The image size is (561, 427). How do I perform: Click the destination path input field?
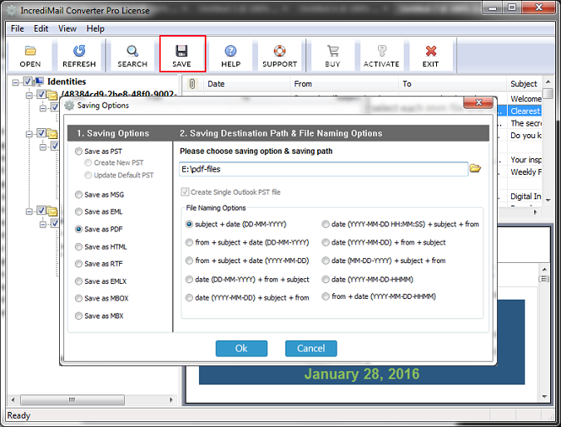(324, 169)
